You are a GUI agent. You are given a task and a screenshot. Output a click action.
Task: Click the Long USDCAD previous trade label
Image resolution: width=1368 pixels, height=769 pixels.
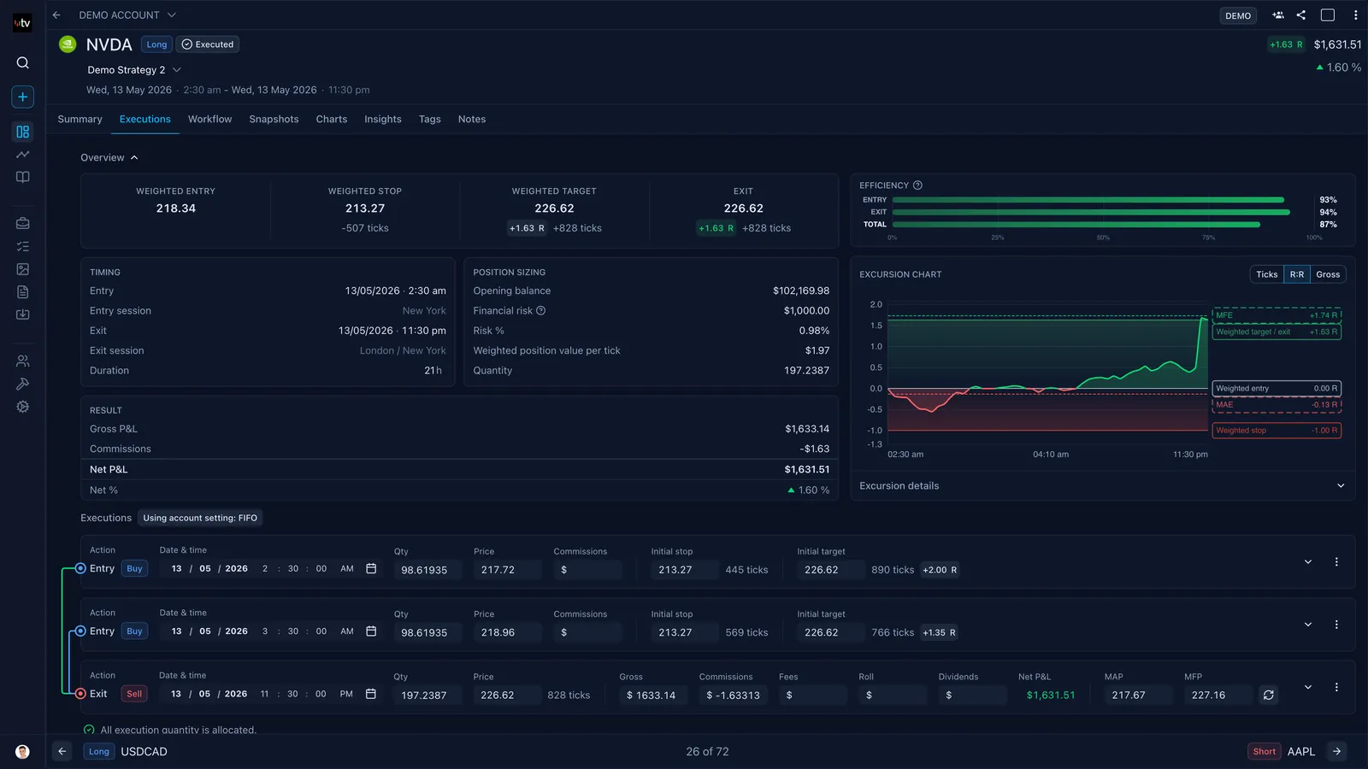126,751
